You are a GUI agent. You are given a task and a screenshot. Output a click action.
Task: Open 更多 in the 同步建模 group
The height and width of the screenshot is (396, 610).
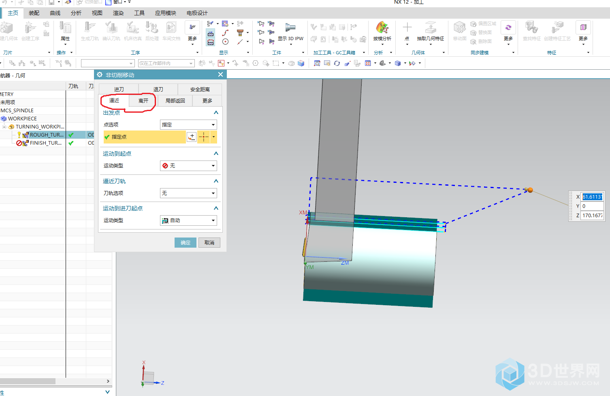[508, 32]
